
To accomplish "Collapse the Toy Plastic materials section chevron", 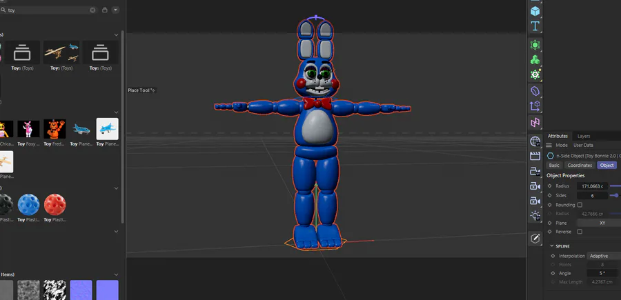I will pos(116,188).
